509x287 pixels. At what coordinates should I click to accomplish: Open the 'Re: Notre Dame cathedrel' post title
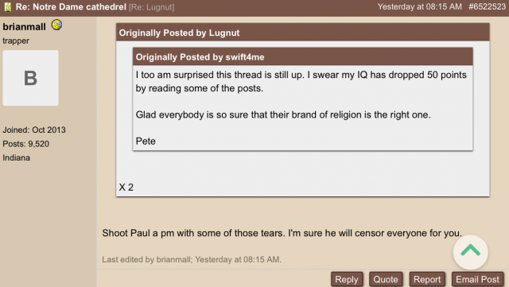tap(71, 7)
